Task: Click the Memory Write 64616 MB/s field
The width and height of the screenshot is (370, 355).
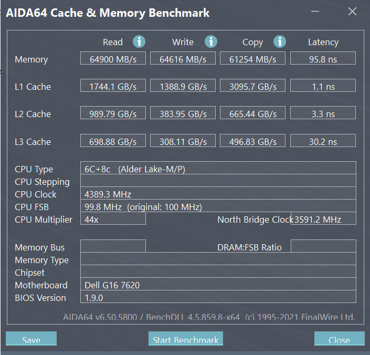Action: click(183, 59)
